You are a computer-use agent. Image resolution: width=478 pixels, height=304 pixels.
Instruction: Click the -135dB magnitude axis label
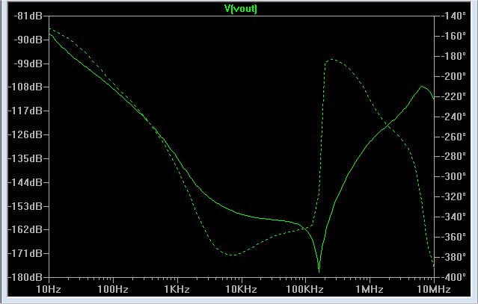(25, 158)
